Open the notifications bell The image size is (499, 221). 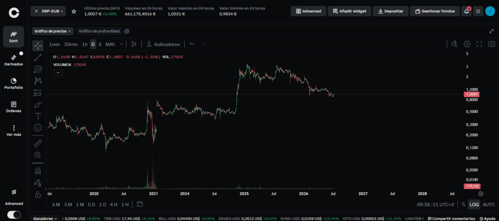(466, 11)
